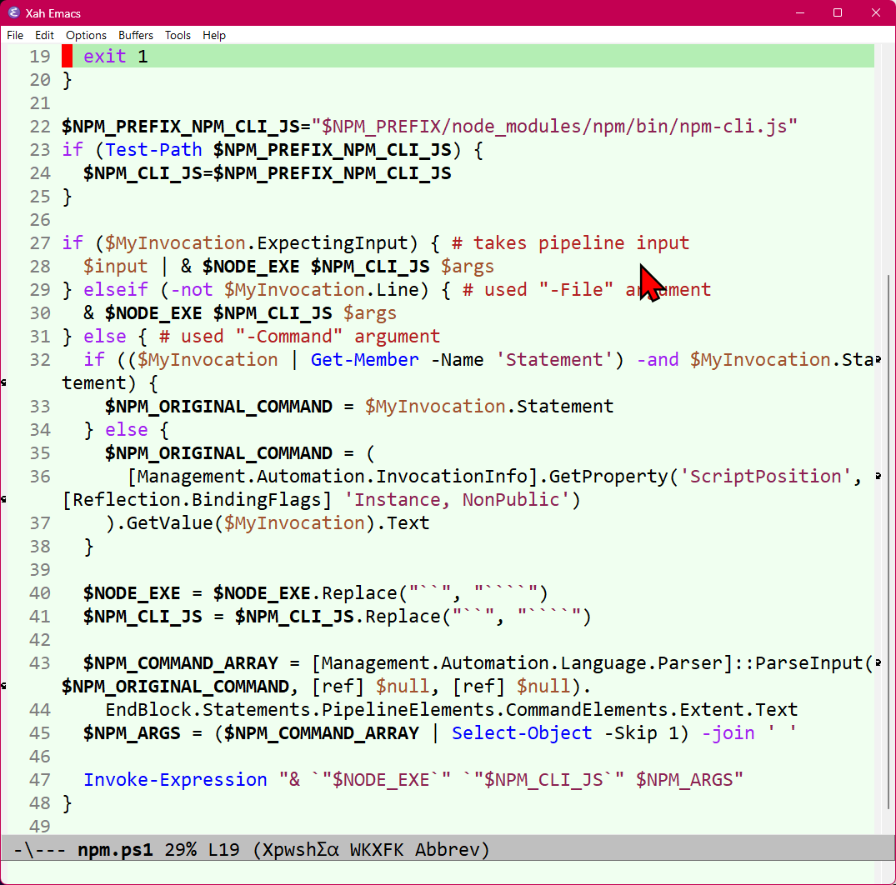Screen dimensions: 896x885
Task: Click $NODE_EXE on line 40
Action: pos(132,593)
